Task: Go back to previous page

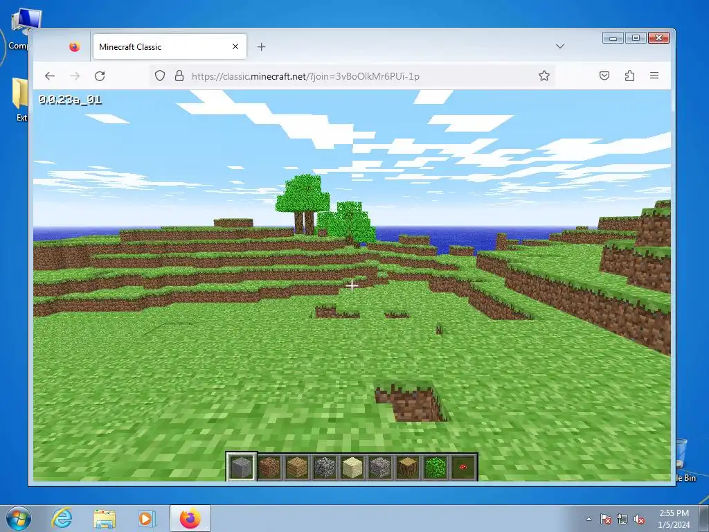Action: [x=50, y=76]
